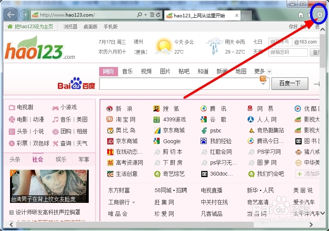Click the 腾讯 site icon
Screen dimensions: 329x231
[x=204, y=109]
